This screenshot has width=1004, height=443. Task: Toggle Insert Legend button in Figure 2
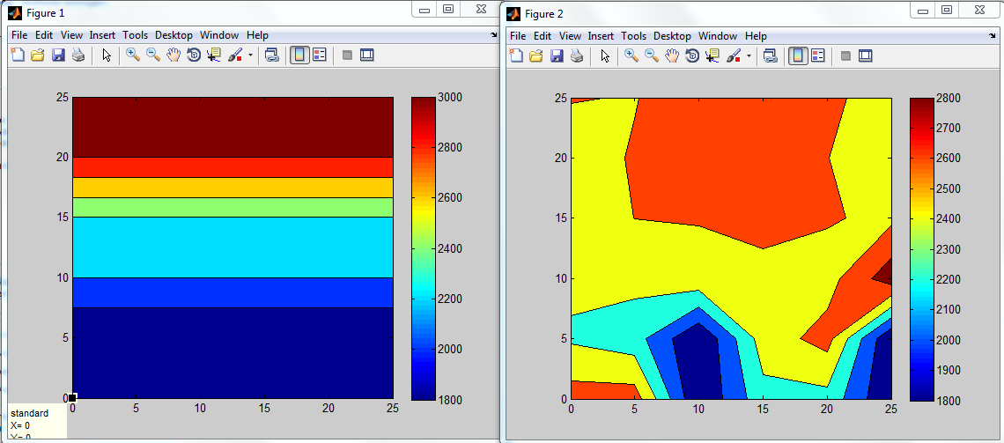tap(818, 55)
